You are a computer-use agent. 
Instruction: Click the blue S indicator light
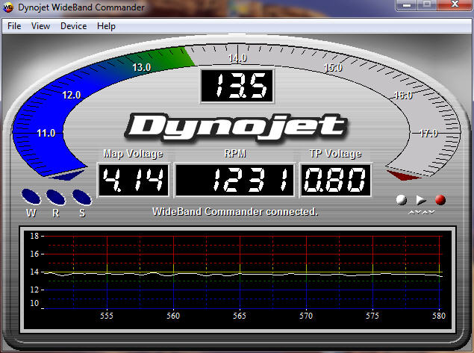[x=81, y=197]
